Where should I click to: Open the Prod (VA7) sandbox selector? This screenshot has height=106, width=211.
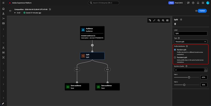click(x=179, y=3)
